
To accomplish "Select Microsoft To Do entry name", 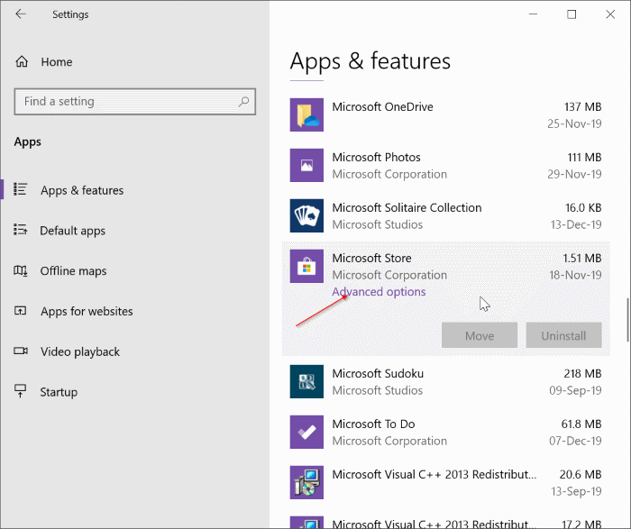I will (x=373, y=424).
